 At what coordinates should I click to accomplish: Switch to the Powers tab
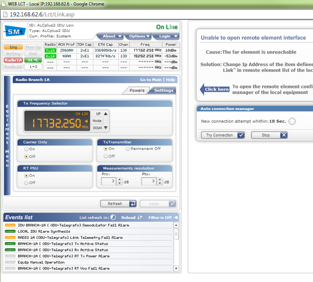137,90
